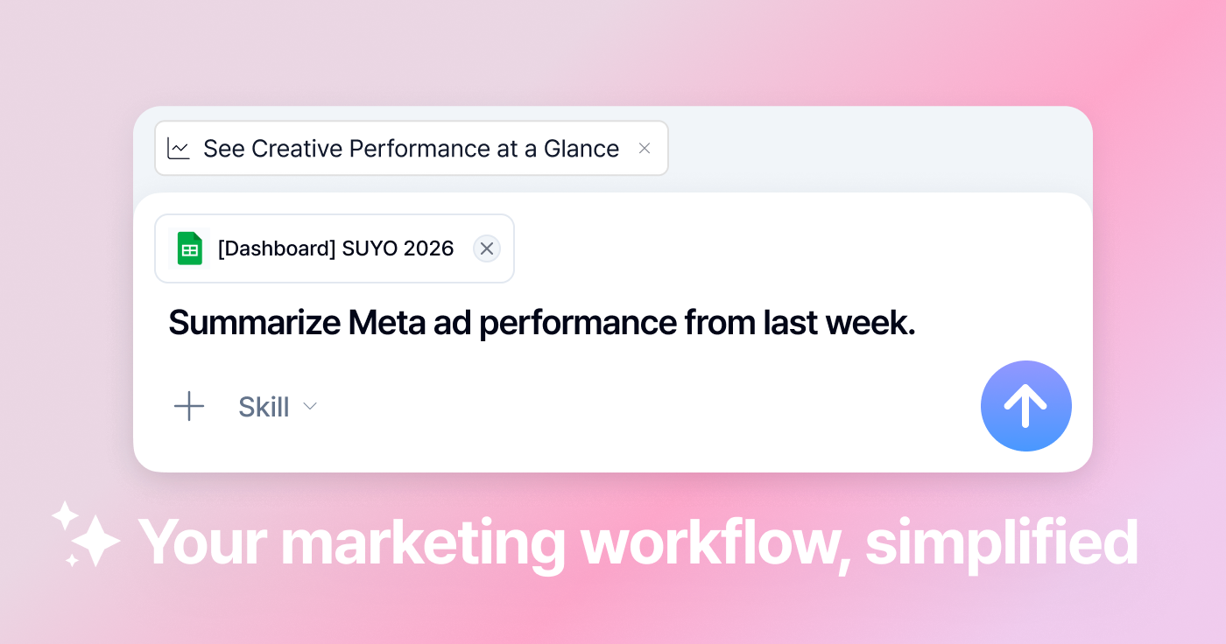The image size is (1226, 644).
Task: Expand the chevron arrow beside Skill
Action: pyautogui.click(x=310, y=407)
